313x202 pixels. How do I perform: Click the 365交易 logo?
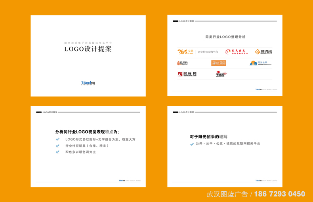point(185,52)
